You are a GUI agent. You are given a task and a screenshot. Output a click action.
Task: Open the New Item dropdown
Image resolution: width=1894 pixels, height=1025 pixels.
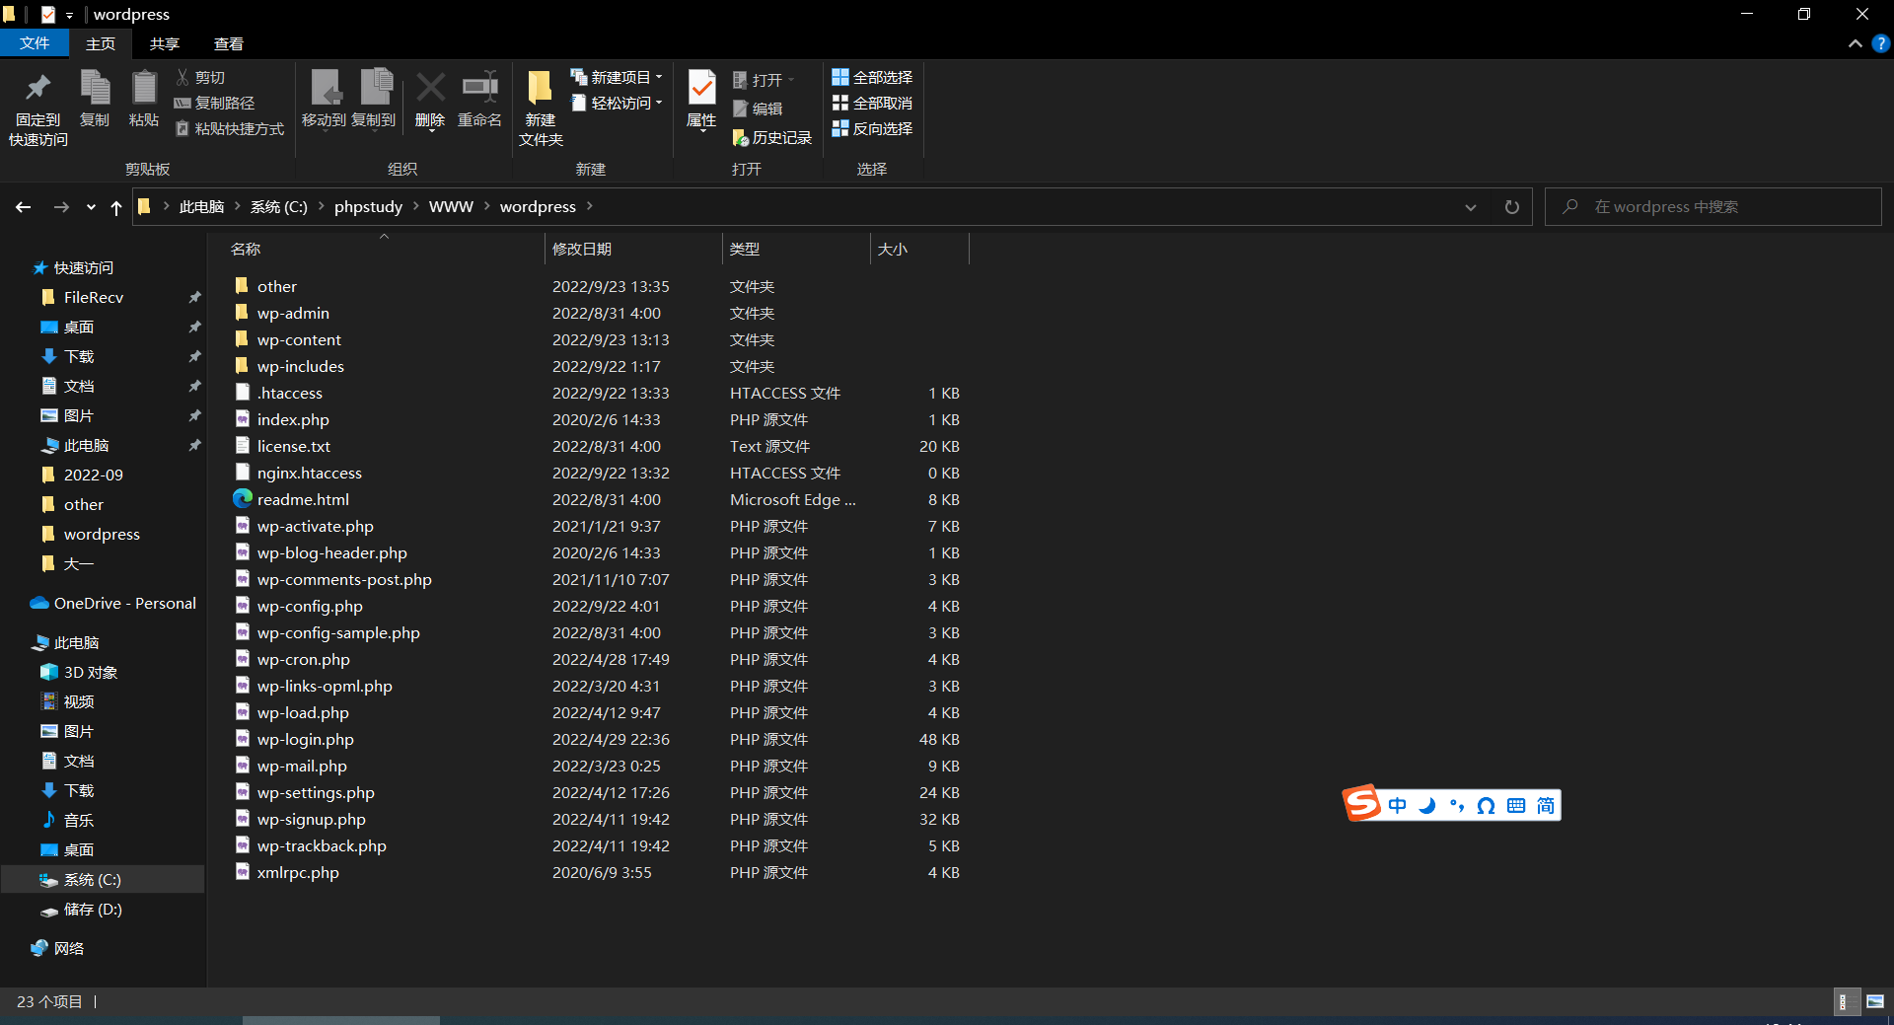pyautogui.click(x=619, y=77)
